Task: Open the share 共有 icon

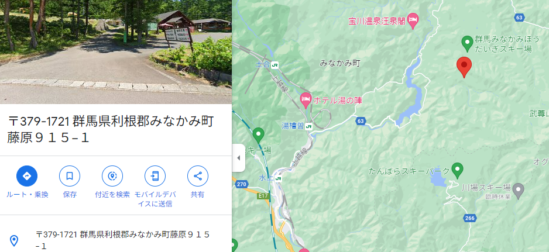Action: point(198,176)
